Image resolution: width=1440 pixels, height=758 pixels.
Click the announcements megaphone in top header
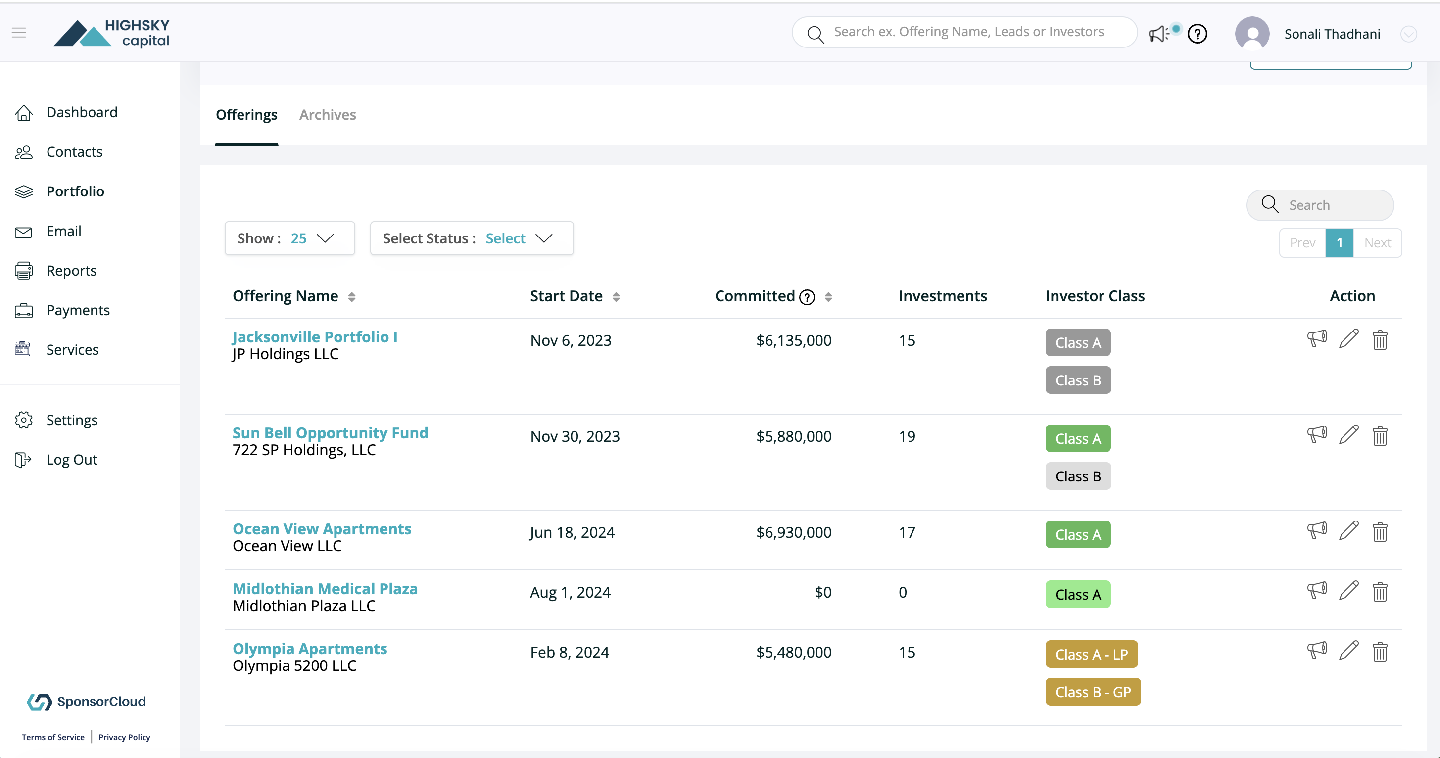point(1159,34)
